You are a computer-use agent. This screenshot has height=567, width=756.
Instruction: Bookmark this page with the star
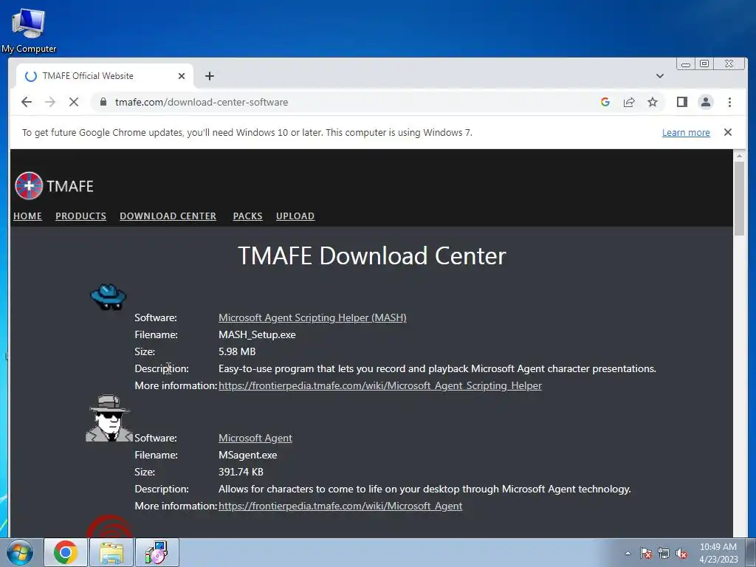[x=653, y=102]
